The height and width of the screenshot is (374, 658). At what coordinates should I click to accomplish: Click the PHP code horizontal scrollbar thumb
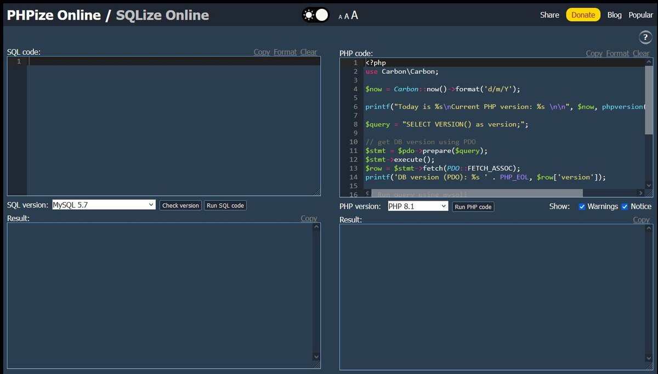click(x=477, y=193)
